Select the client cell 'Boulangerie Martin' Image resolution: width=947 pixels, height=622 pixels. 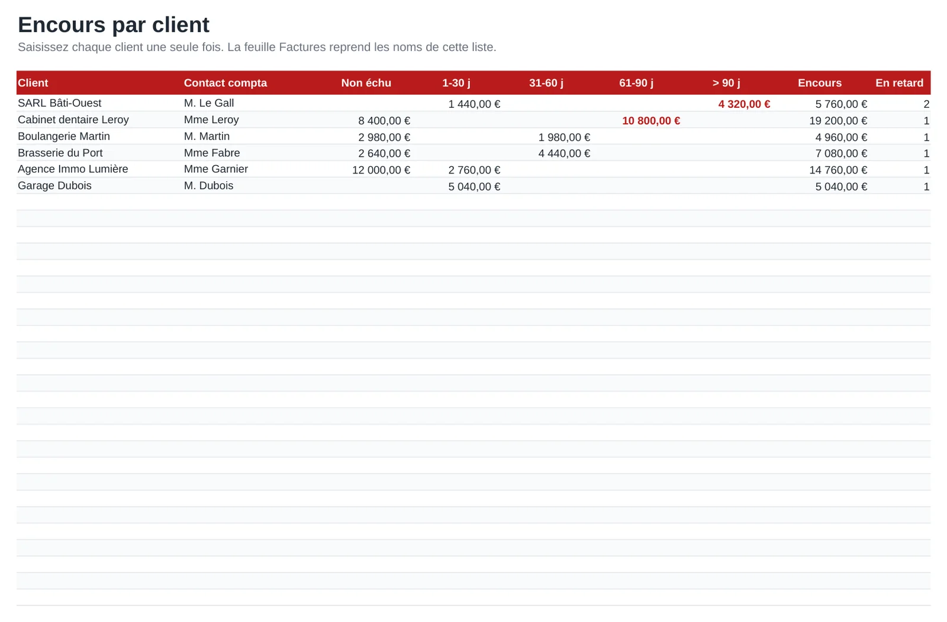(64, 136)
